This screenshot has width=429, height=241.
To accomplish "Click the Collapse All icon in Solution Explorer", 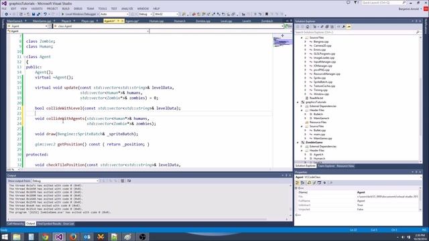I will 327,27.
